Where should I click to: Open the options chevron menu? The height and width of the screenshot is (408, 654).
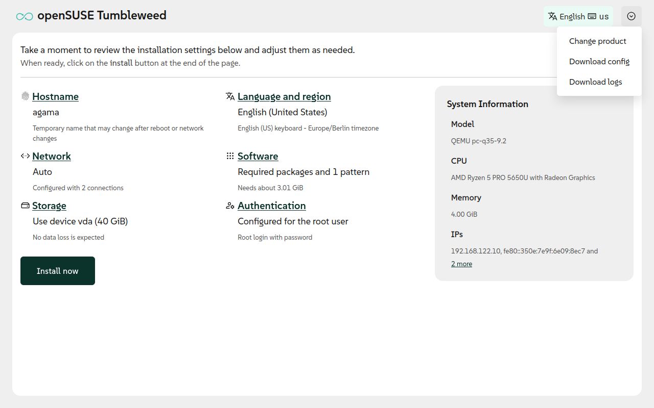[631, 16]
